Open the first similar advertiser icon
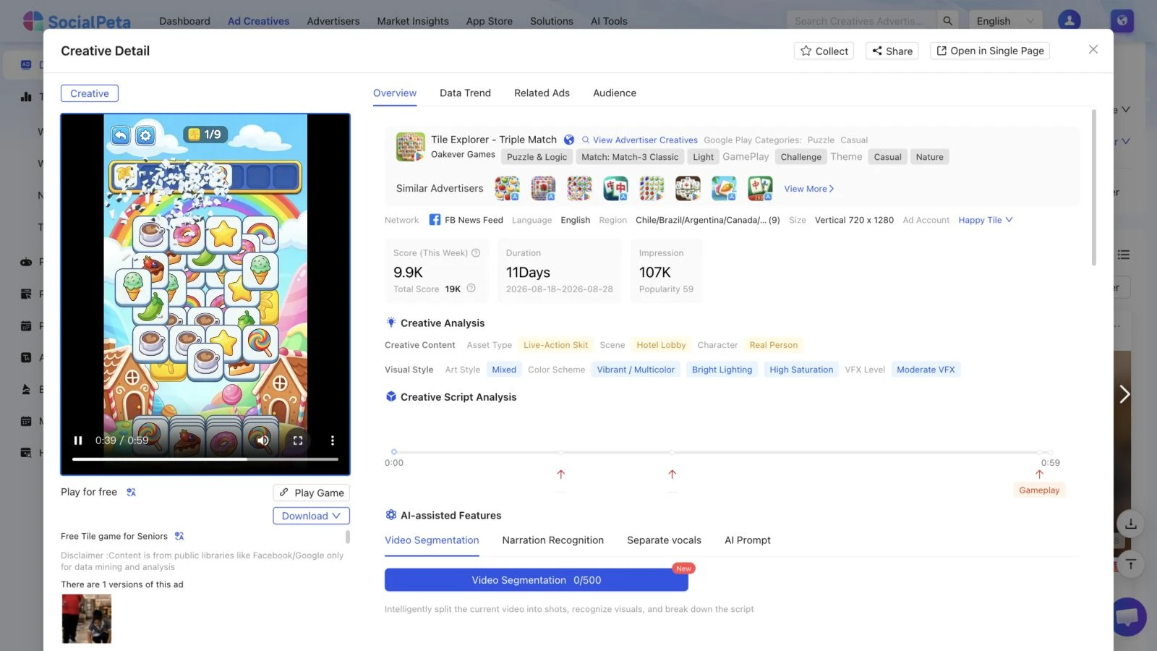The image size is (1157, 651). (x=507, y=188)
